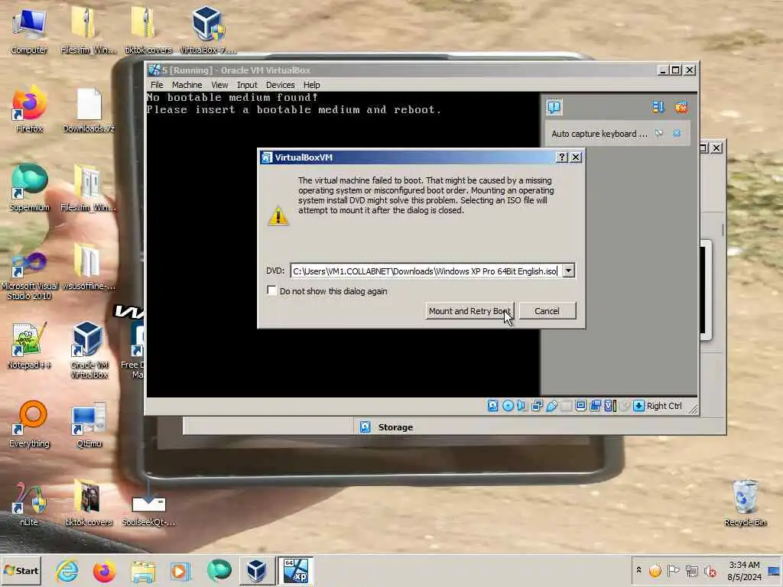Viewport: 783px width, 587px height.
Task: Select the Notepad++ desktop icon
Action: point(29,345)
